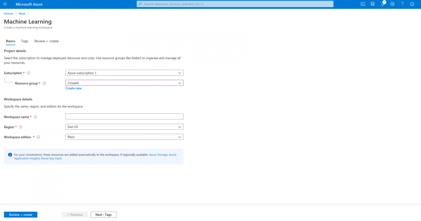The image size is (421, 221).
Task: Open the feedback smiley icon
Action: pos(412,4)
